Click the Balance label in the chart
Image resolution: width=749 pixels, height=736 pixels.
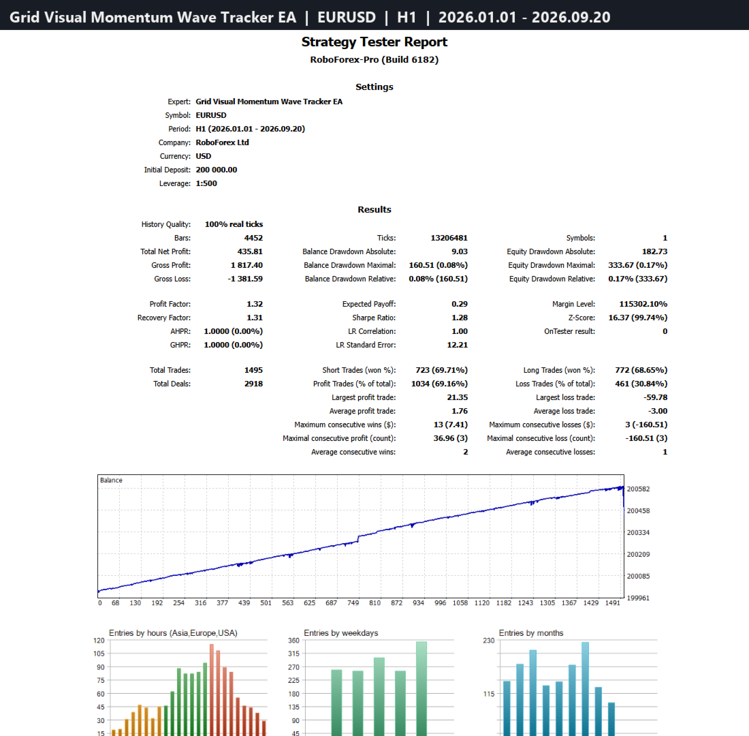click(x=111, y=480)
